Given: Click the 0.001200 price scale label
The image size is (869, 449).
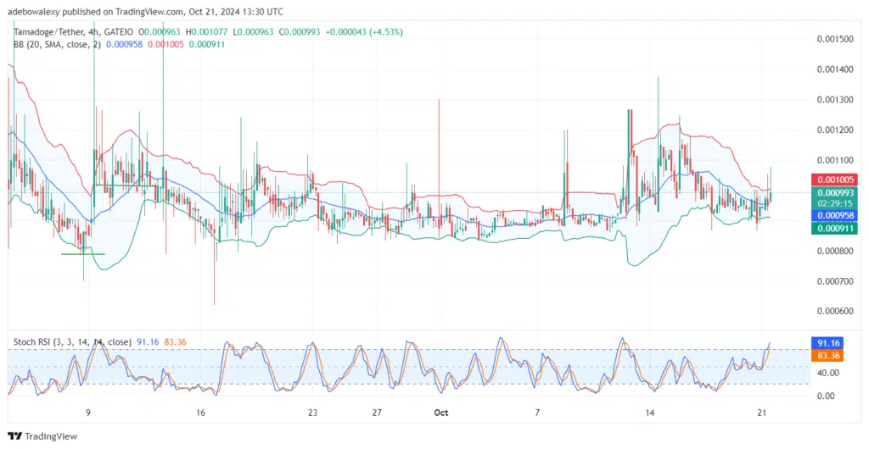Looking at the screenshot, I should 834,130.
